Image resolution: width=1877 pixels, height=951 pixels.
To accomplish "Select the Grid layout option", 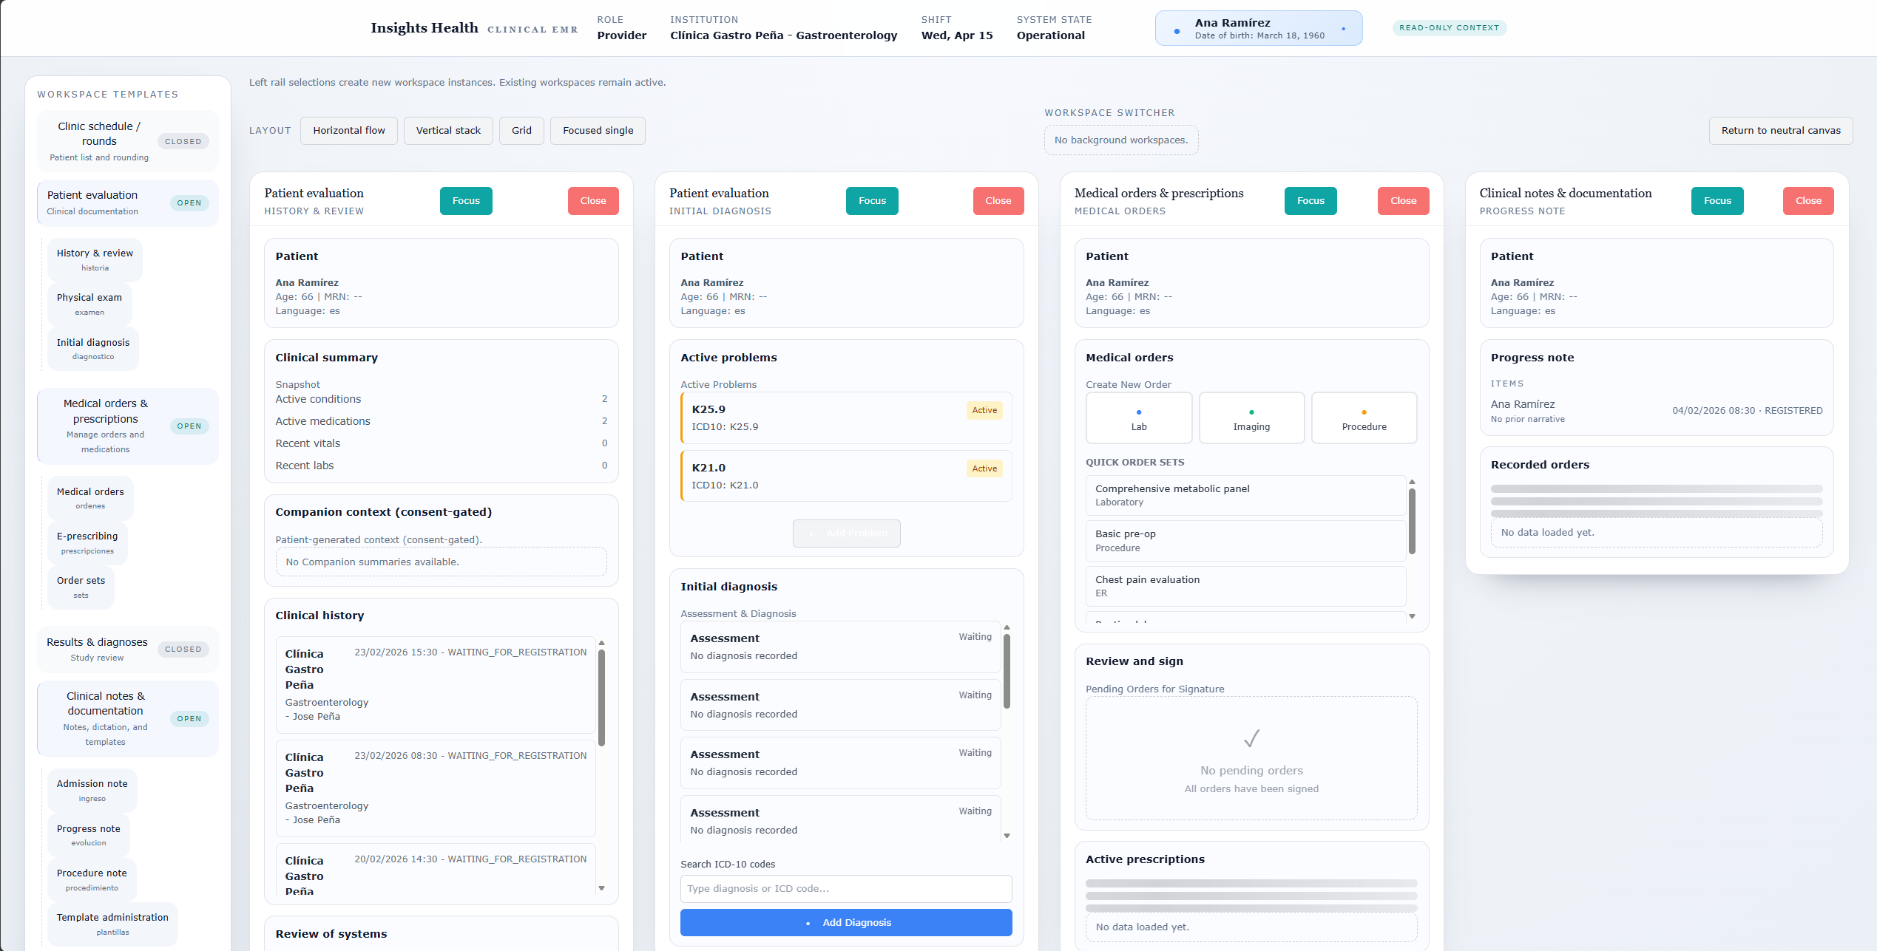I will coord(521,131).
